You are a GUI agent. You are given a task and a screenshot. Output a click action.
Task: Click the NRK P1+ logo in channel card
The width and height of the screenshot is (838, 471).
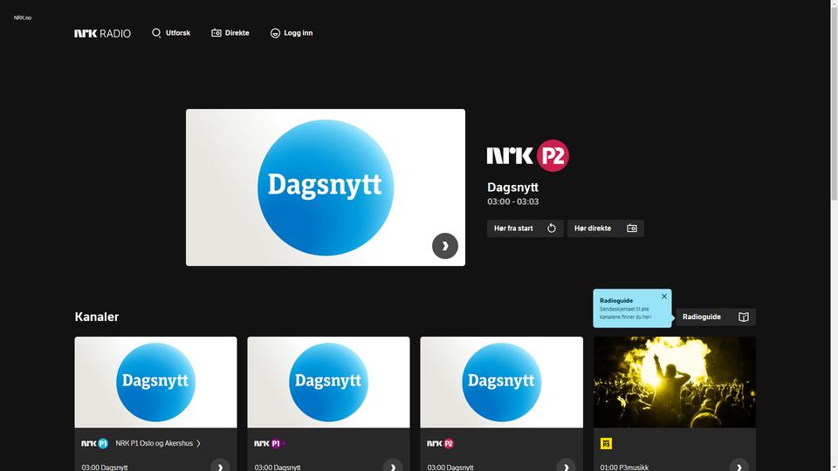pos(270,443)
